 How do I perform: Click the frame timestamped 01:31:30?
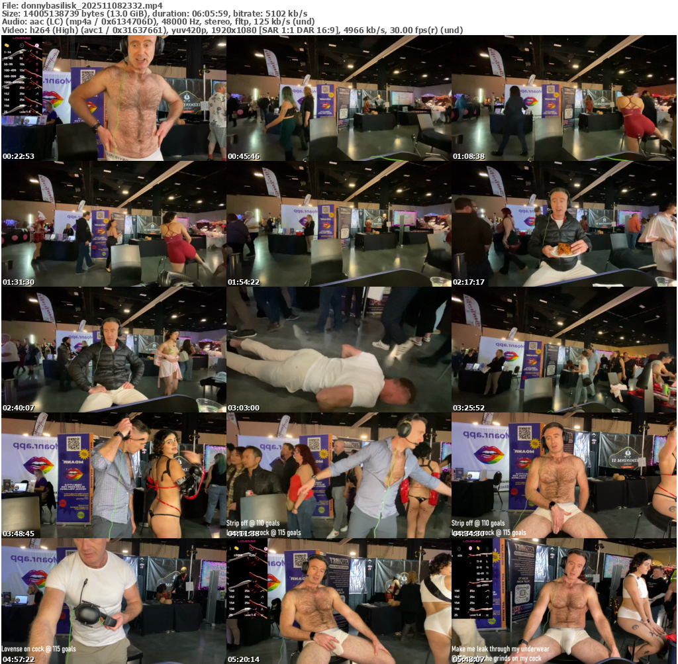point(113,224)
